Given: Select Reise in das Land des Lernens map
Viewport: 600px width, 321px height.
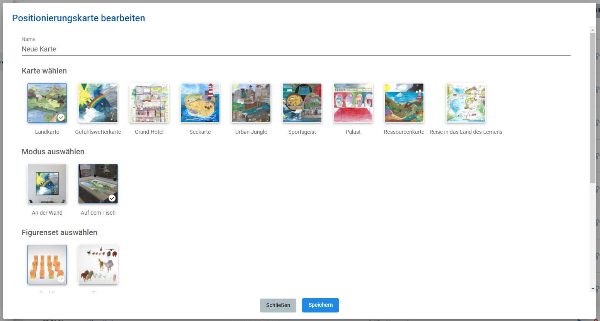Looking at the screenshot, I should point(466,103).
